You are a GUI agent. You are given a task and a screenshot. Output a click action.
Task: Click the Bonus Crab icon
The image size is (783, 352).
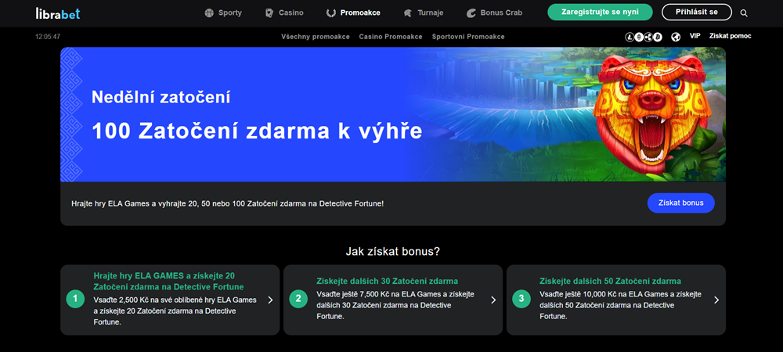click(471, 13)
